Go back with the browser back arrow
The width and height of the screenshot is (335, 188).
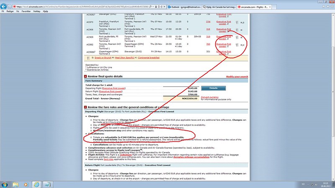click(4, 7)
